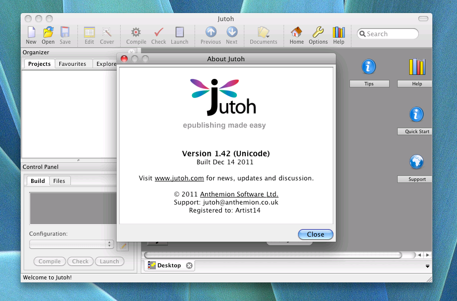Close the About Jutoh dialog
The width and height of the screenshot is (457, 301).
pyautogui.click(x=315, y=234)
